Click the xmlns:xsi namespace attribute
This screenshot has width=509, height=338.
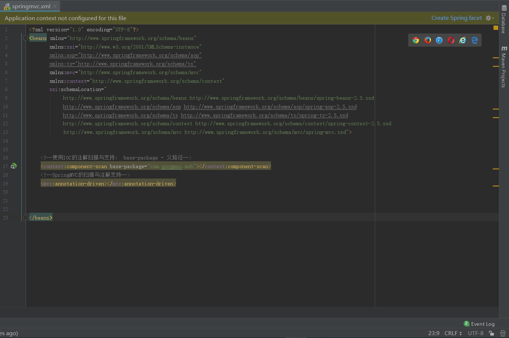125,47
